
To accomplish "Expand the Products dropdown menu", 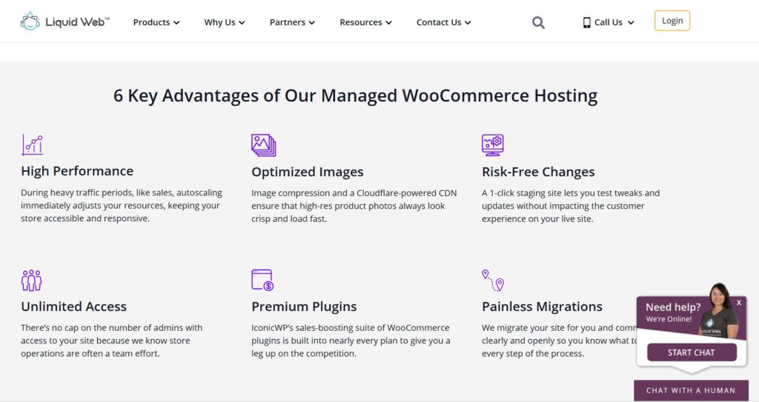I will (156, 22).
